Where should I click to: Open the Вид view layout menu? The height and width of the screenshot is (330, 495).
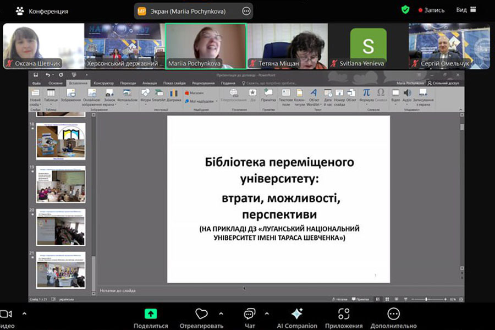pos(465,10)
